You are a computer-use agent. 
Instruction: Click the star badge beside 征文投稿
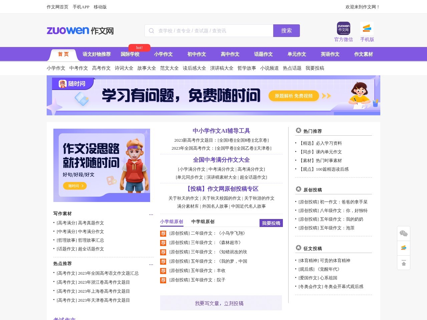click(298, 248)
